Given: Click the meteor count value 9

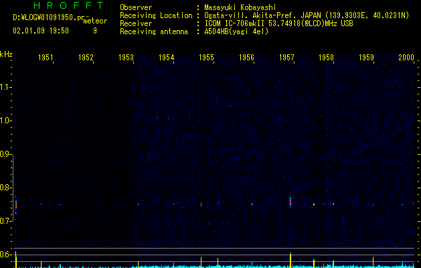Looking at the screenshot, I should 95,31.
